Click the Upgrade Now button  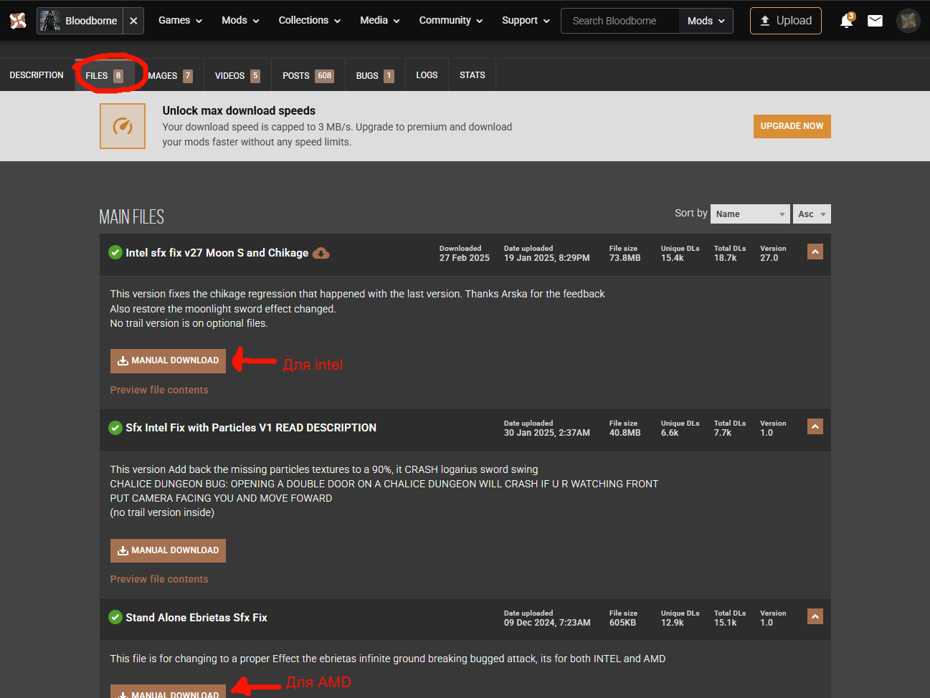tap(792, 126)
